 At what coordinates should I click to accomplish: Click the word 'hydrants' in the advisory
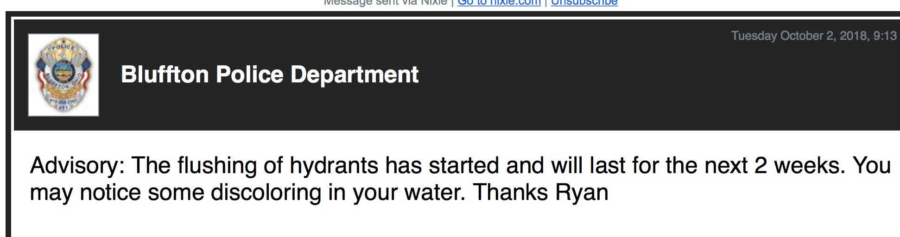coord(334,166)
